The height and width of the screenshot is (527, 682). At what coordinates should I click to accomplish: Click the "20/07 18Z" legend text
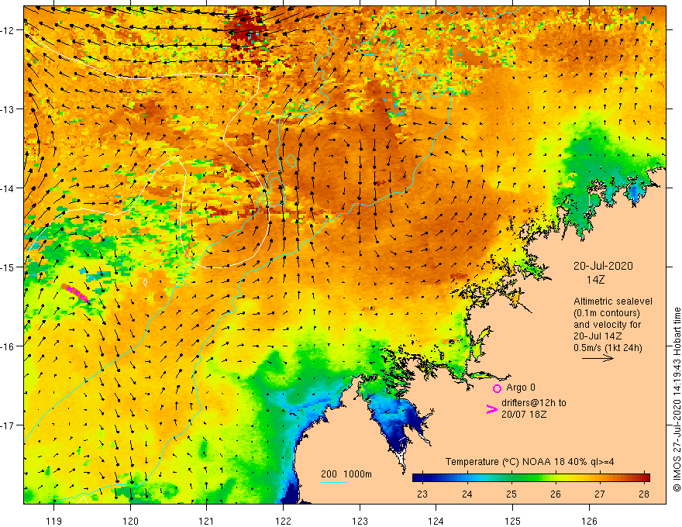[x=524, y=415]
